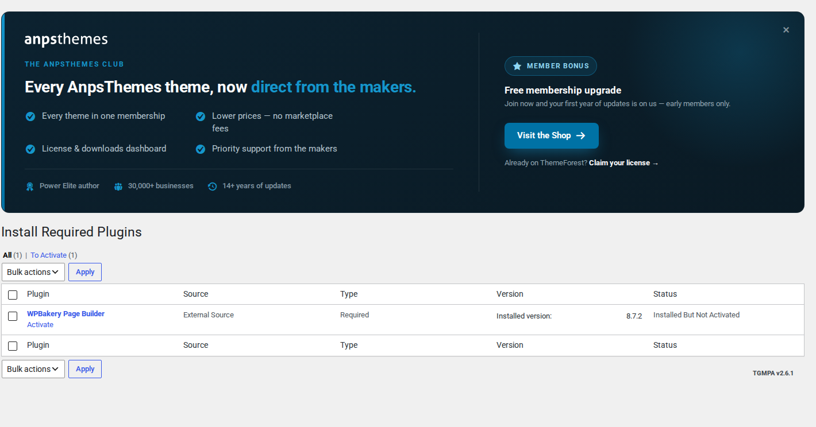
Task: Click the anpsthemes logo
Action: tap(66, 40)
